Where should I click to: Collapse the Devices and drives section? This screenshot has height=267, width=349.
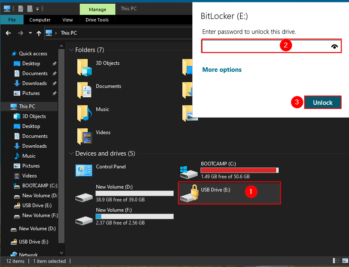[x=71, y=153]
